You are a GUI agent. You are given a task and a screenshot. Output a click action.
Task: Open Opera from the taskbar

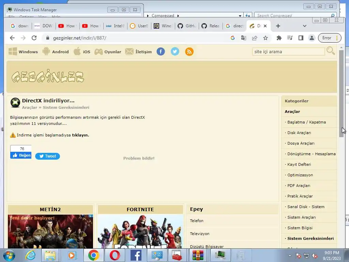coord(115,255)
